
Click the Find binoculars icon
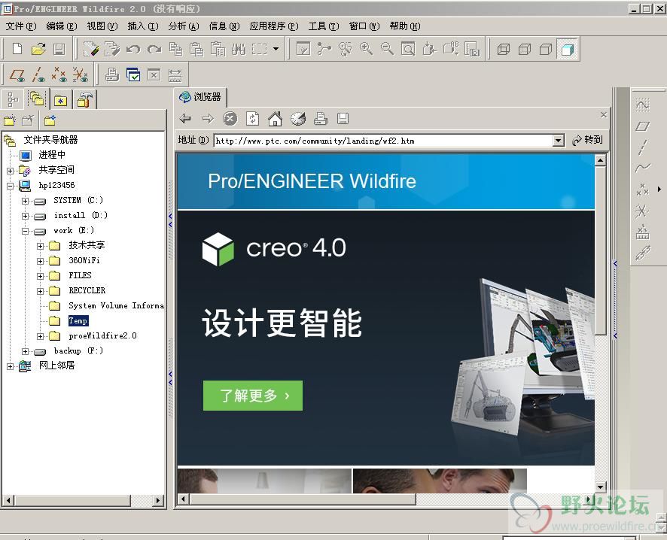click(x=238, y=50)
